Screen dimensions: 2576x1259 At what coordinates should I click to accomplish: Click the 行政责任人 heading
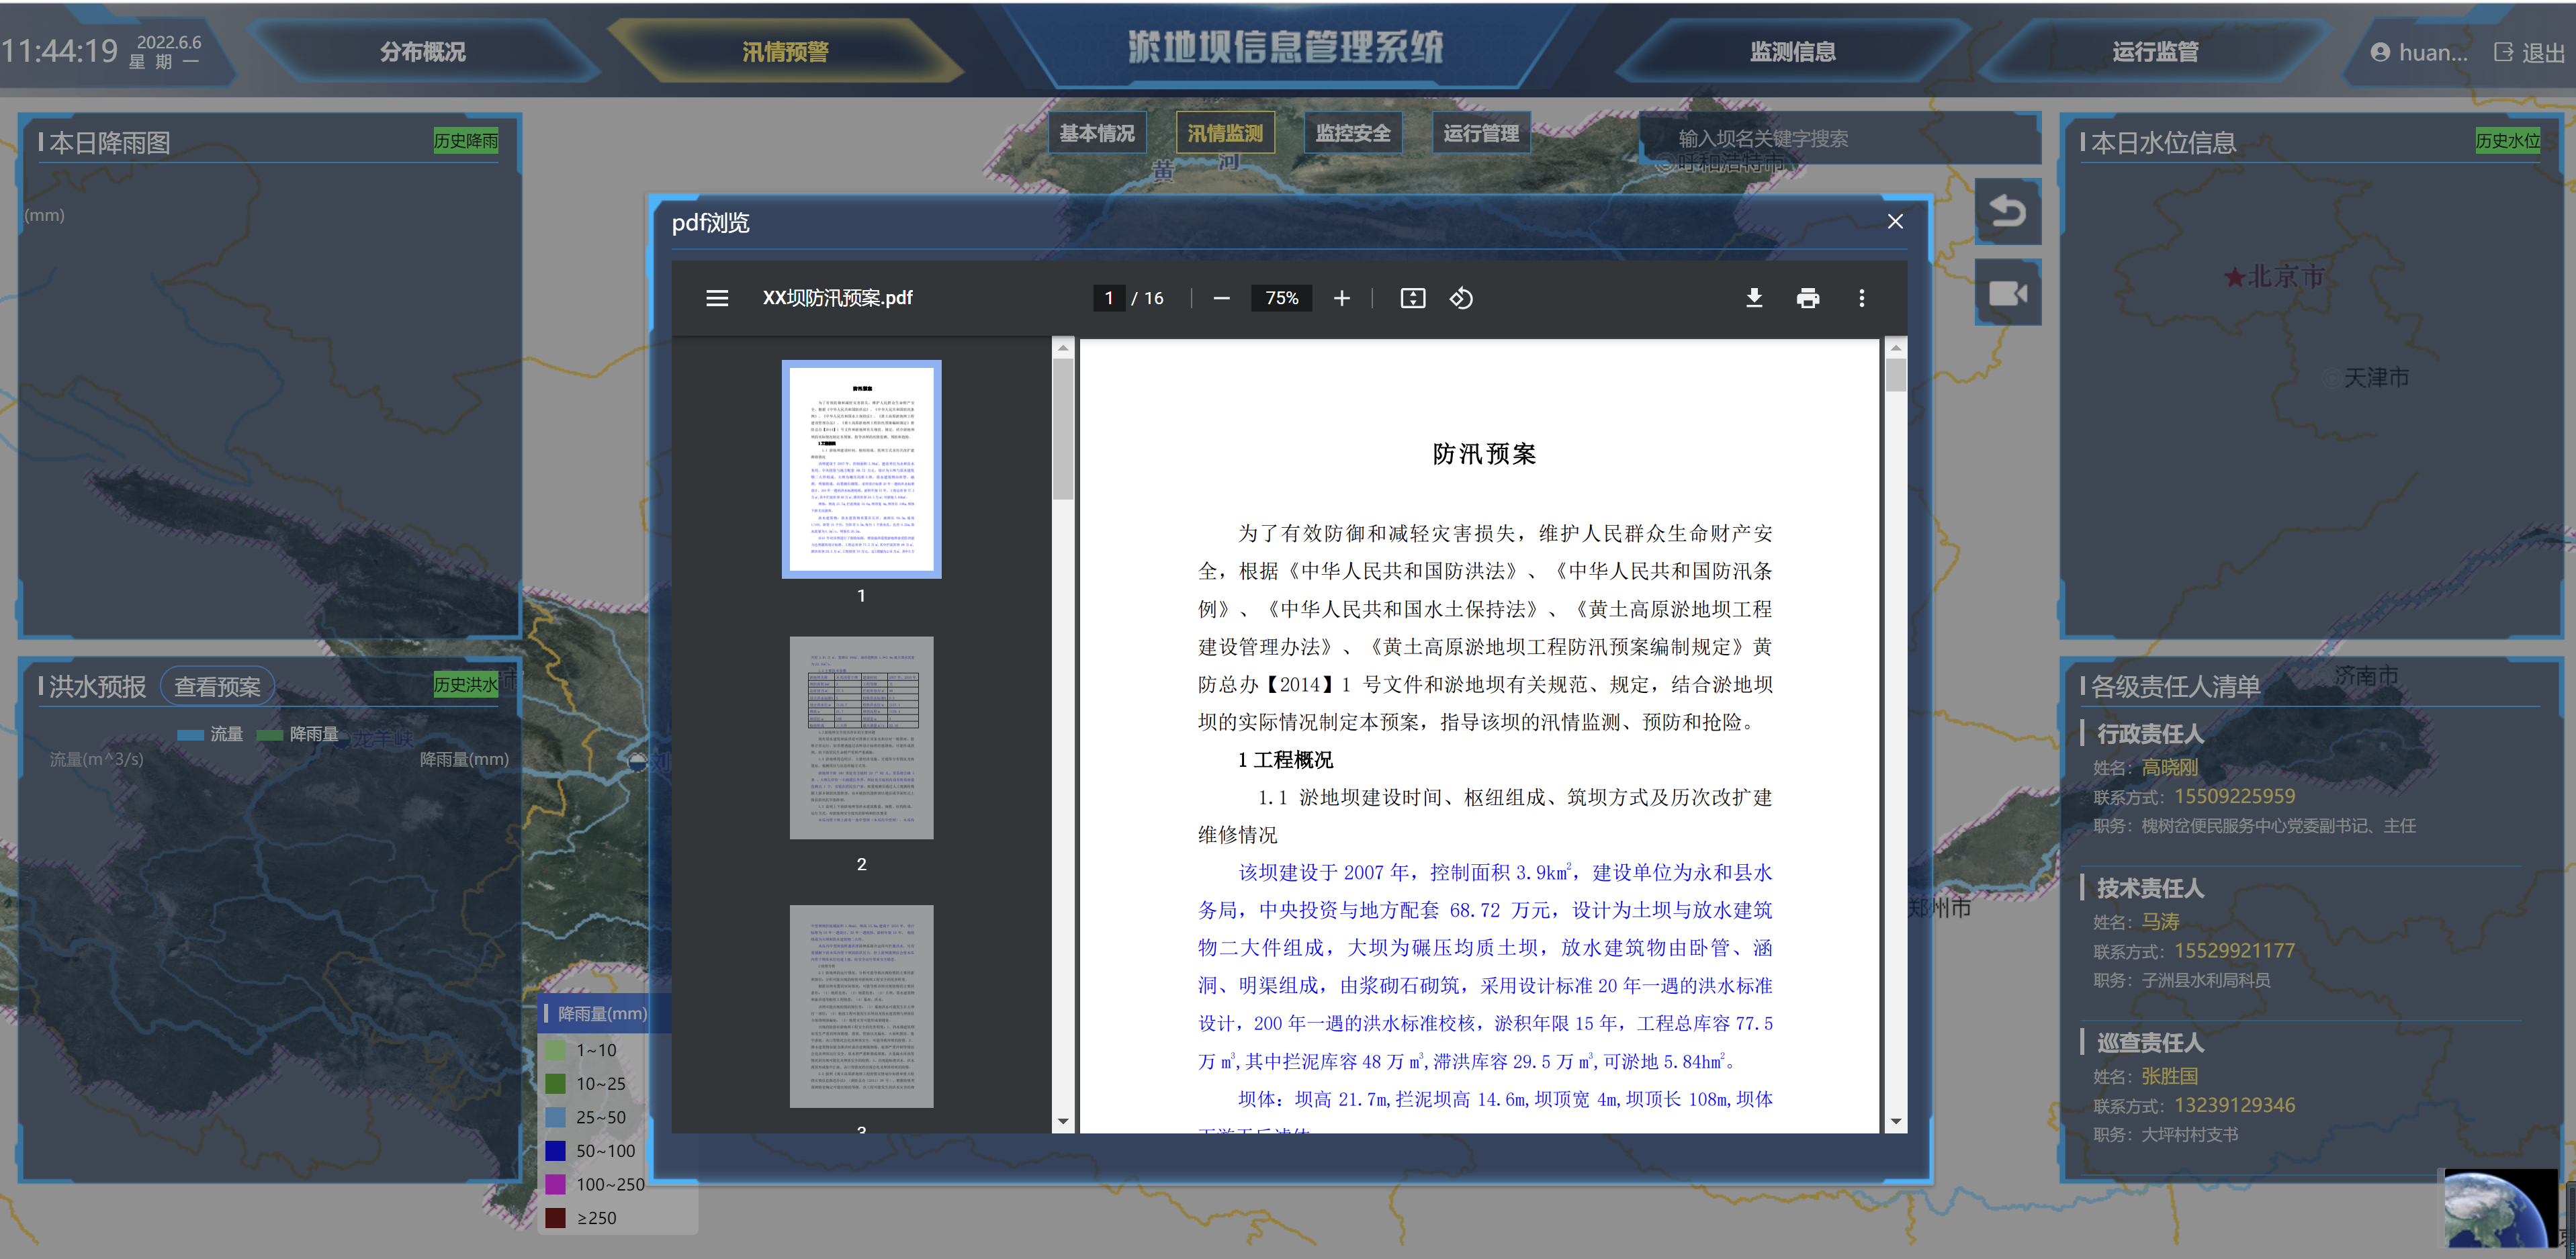coord(2150,734)
